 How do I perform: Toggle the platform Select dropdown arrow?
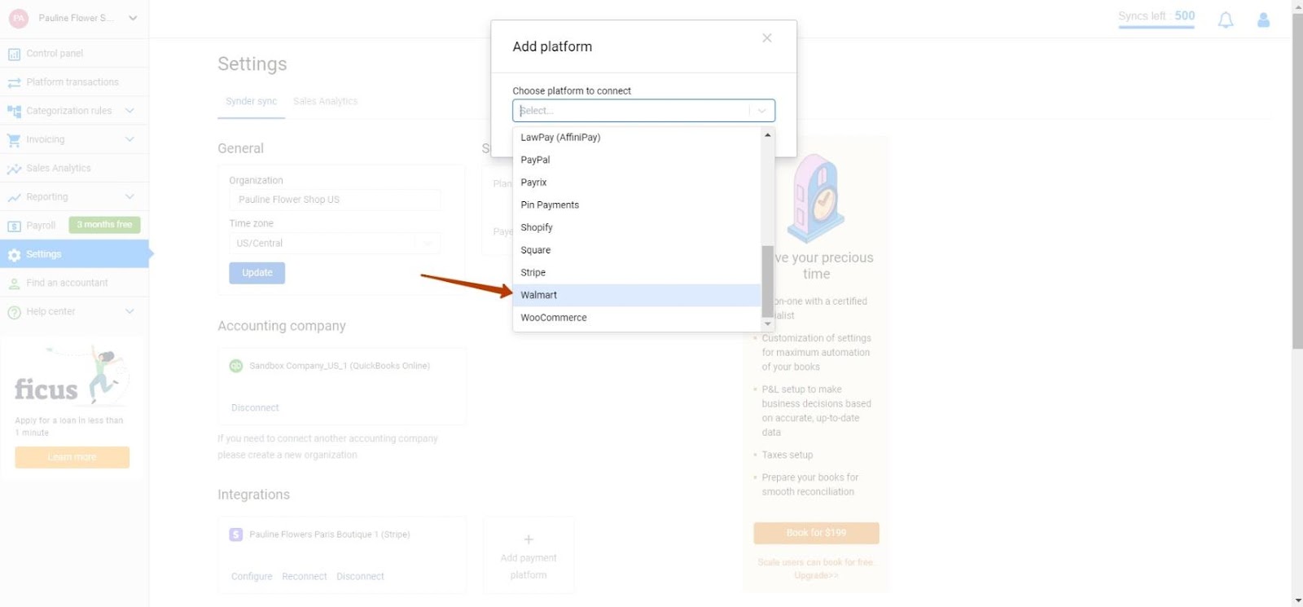[762, 111]
